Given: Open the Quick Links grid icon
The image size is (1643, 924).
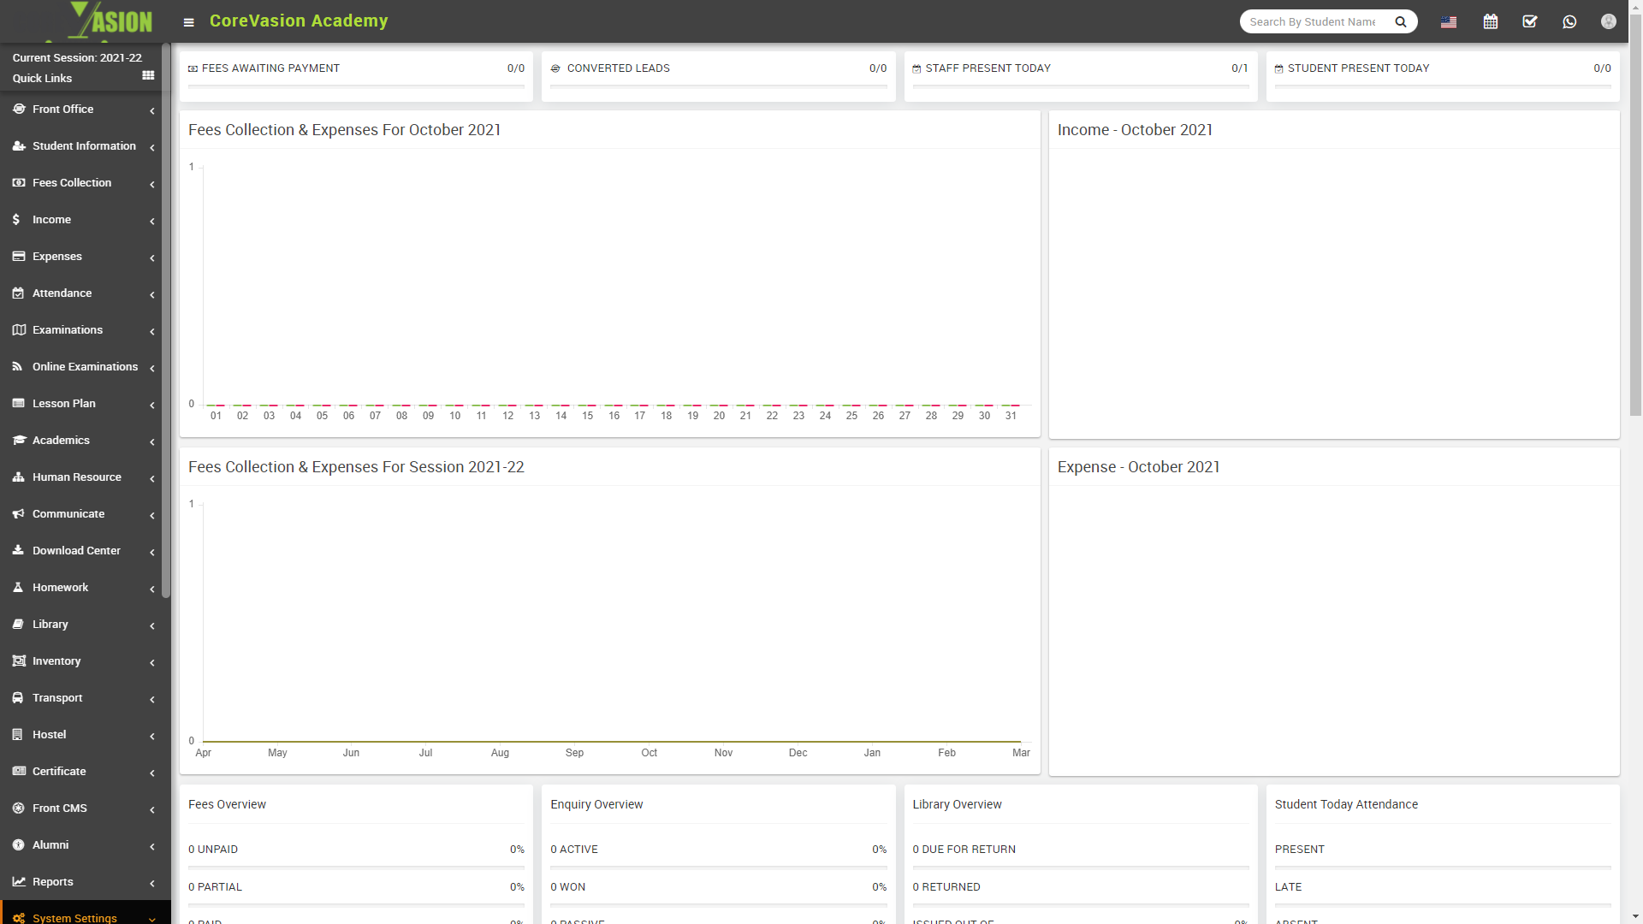Looking at the screenshot, I should [148, 75].
